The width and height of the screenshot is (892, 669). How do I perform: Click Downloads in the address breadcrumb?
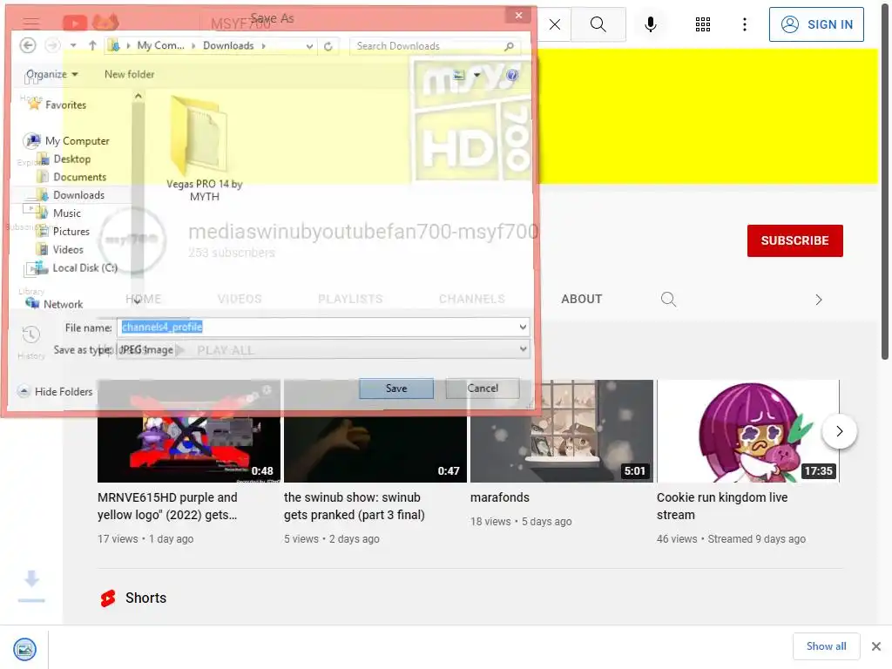pos(228,45)
